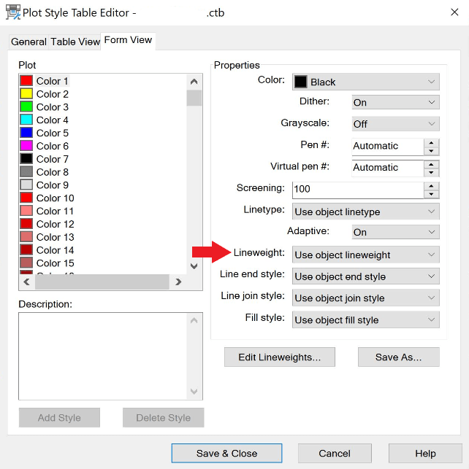Viewport: 469px width, 469px height.
Task: Click plot styles list scroll down arrow
Action: [194, 266]
